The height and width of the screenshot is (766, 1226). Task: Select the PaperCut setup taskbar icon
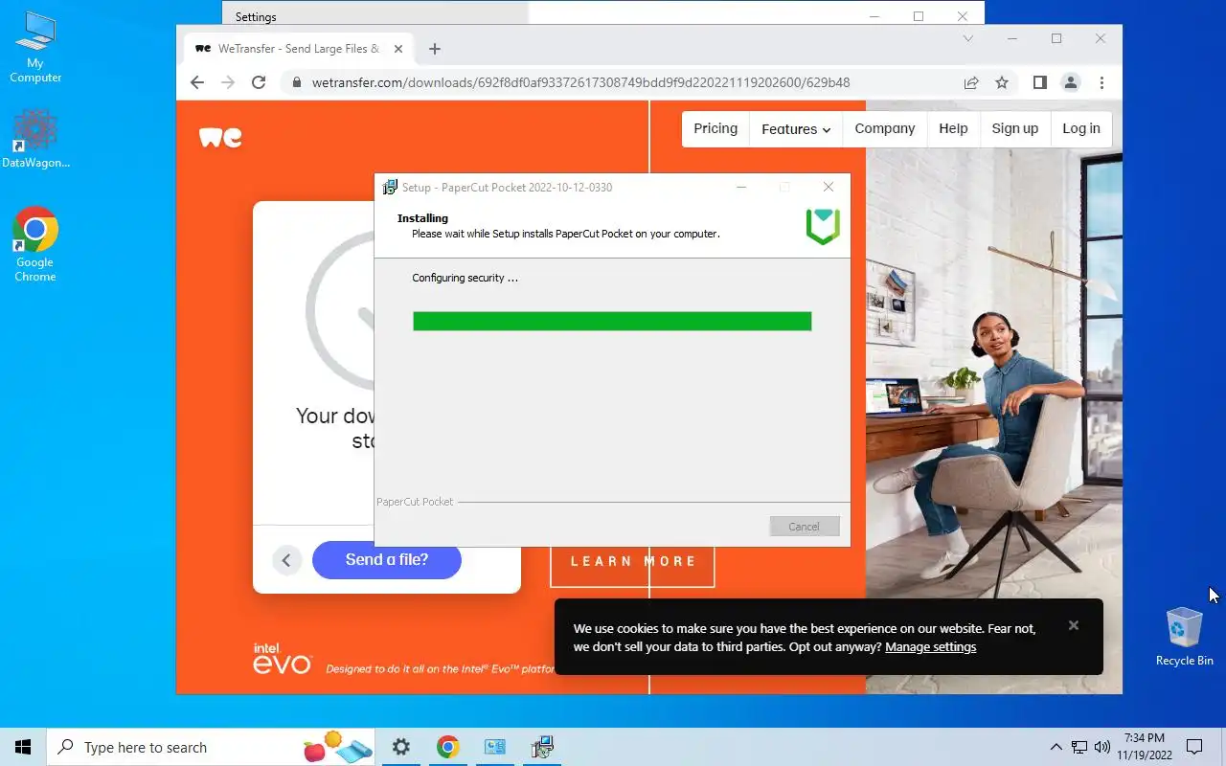(x=542, y=747)
